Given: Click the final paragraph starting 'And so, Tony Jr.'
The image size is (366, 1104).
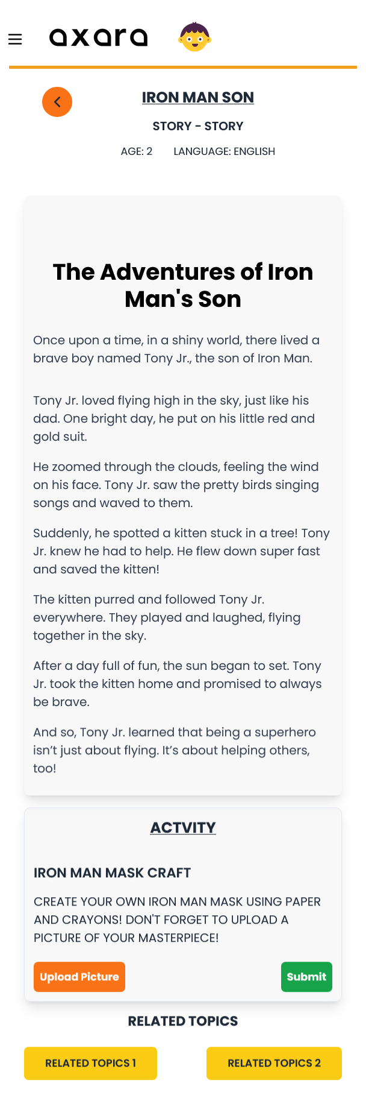Looking at the screenshot, I should coord(175,750).
